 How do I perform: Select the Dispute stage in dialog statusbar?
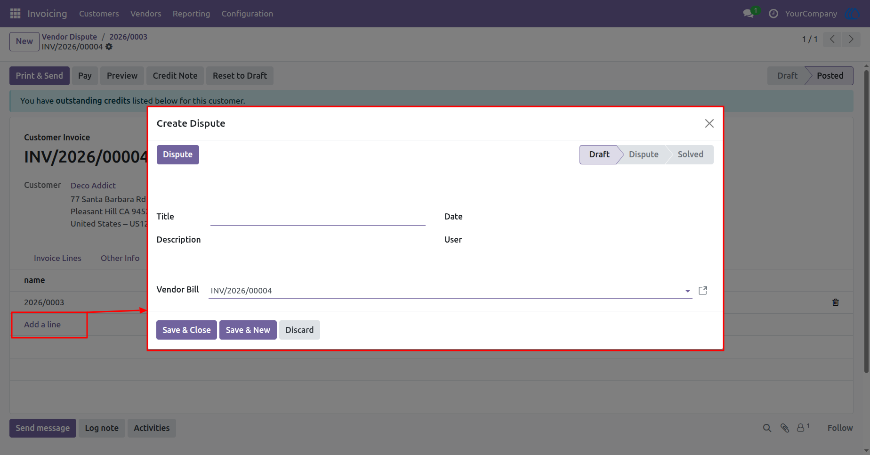pos(644,154)
